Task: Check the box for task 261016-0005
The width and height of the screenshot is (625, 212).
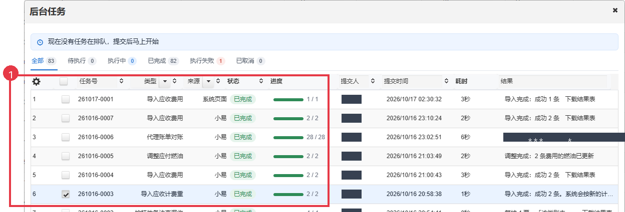Action: [x=66, y=156]
